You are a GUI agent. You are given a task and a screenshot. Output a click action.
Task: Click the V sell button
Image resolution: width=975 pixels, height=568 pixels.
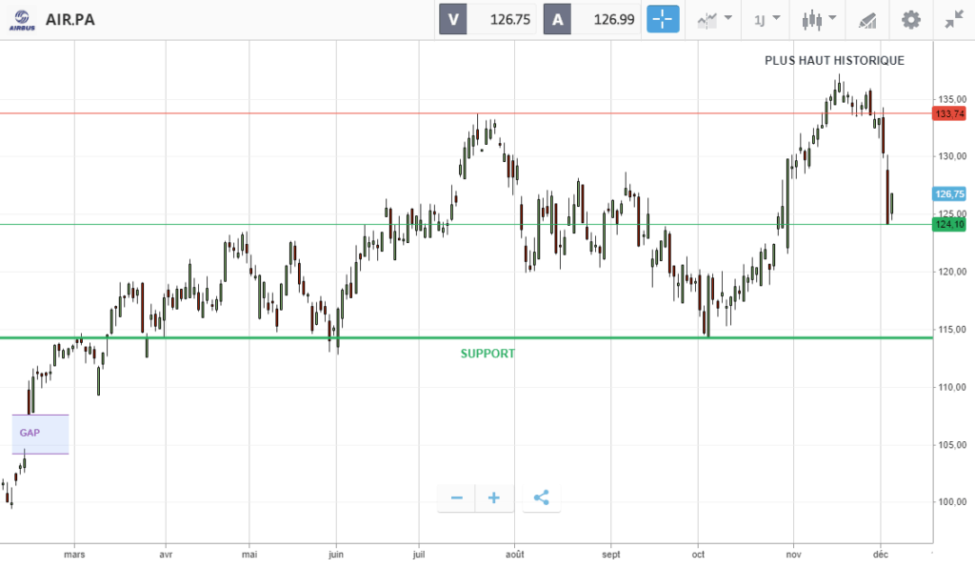click(x=453, y=19)
